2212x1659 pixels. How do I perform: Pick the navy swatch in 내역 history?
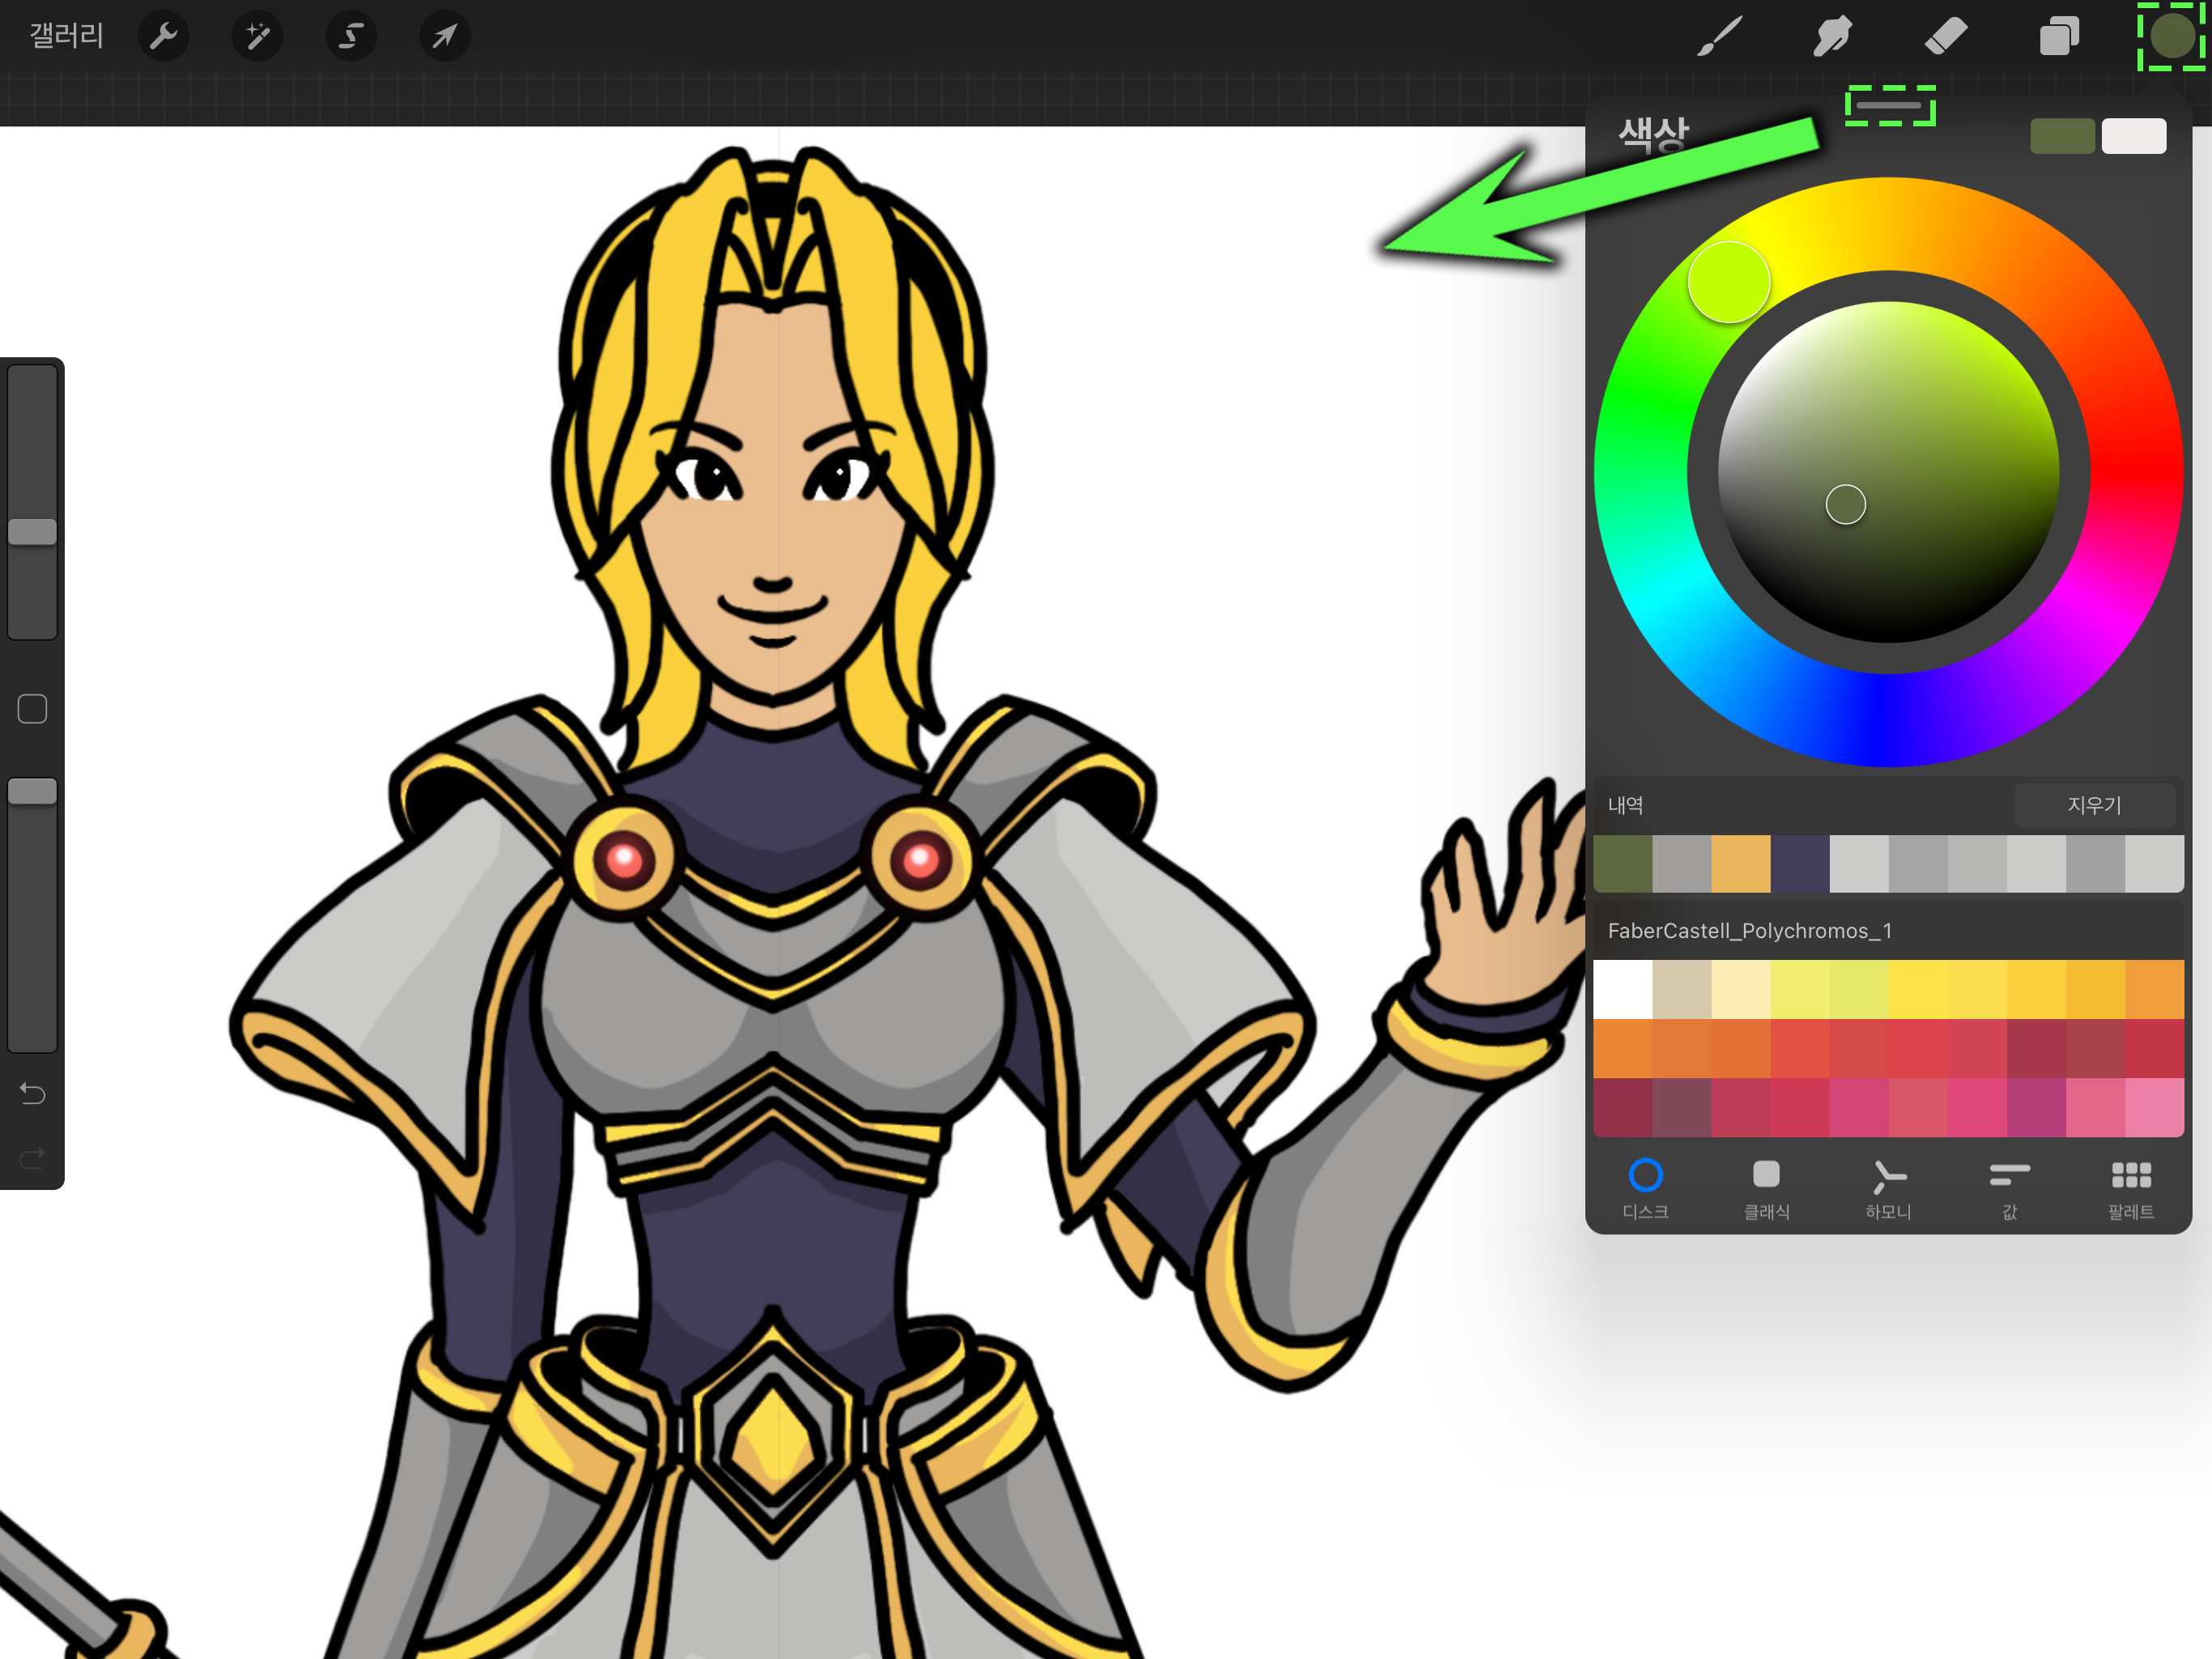coord(1799,864)
